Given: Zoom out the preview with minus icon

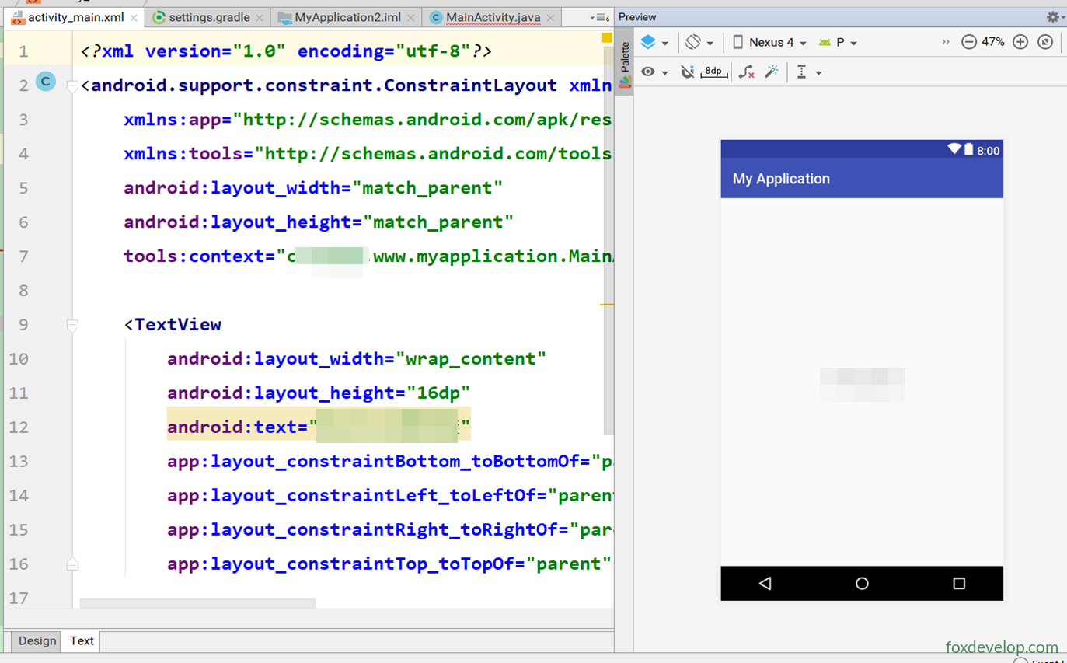Looking at the screenshot, I should pyautogui.click(x=968, y=42).
